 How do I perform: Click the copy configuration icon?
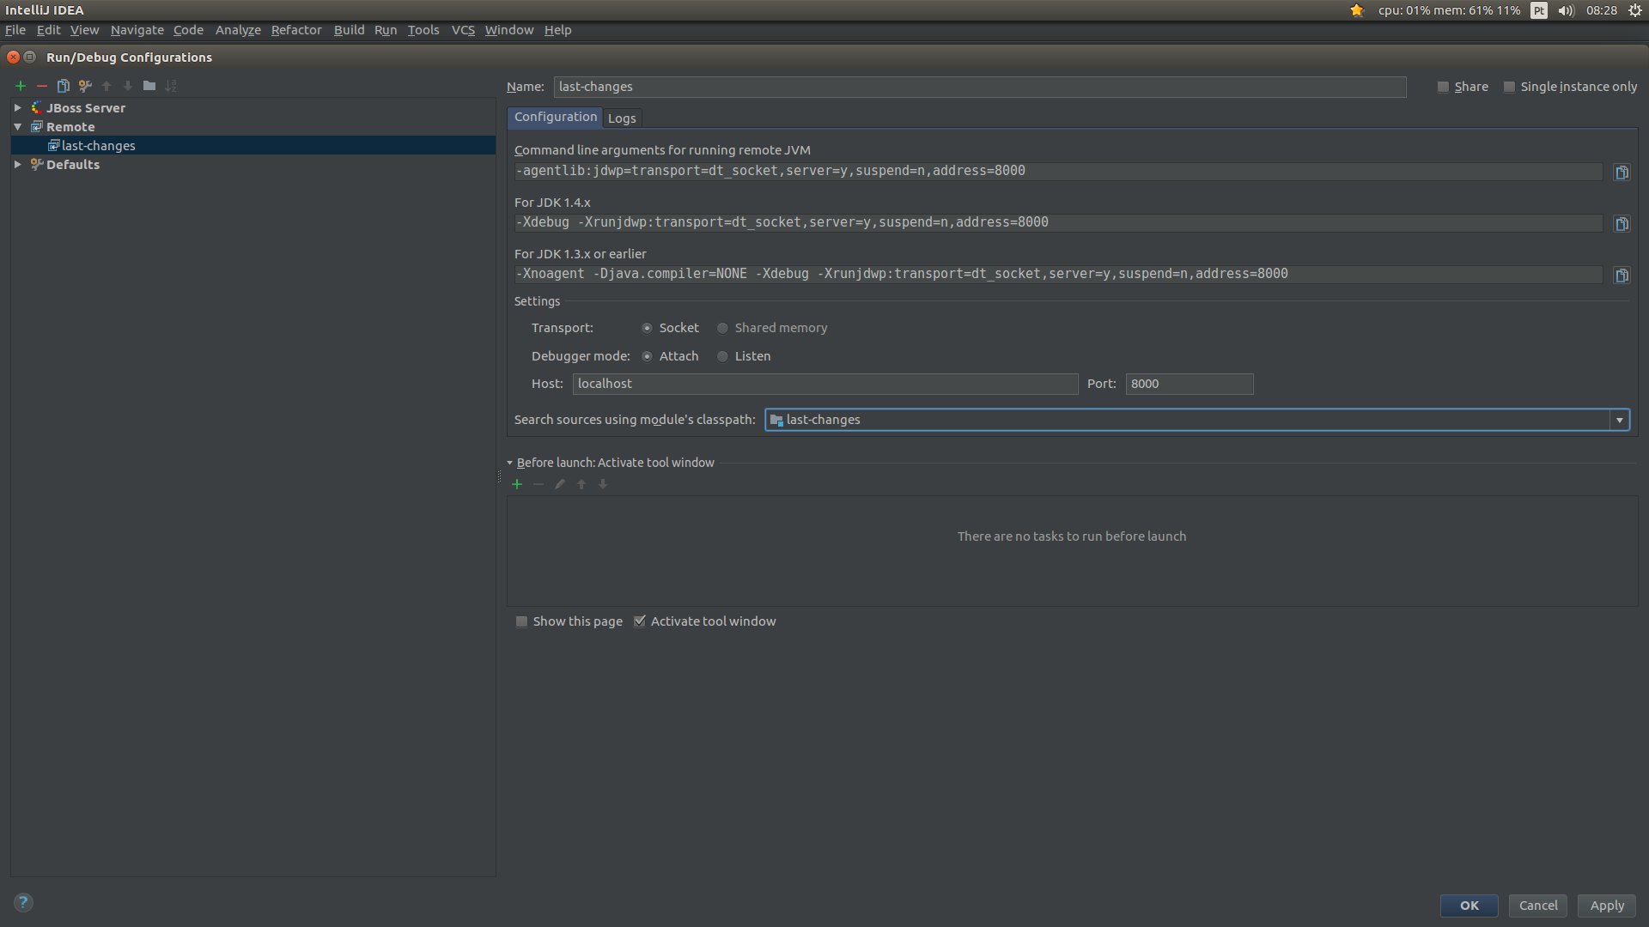click(x=63, y=86)
